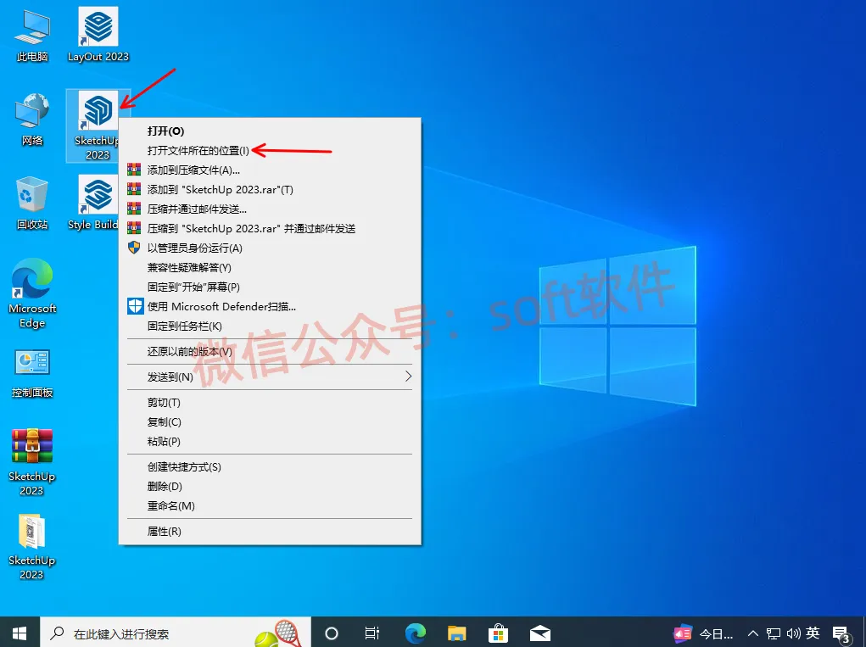The height and width of the screenshot is (647, 866).
Task: Select the LayOut 2023 desktop shortcut
Action: point(98,35)
